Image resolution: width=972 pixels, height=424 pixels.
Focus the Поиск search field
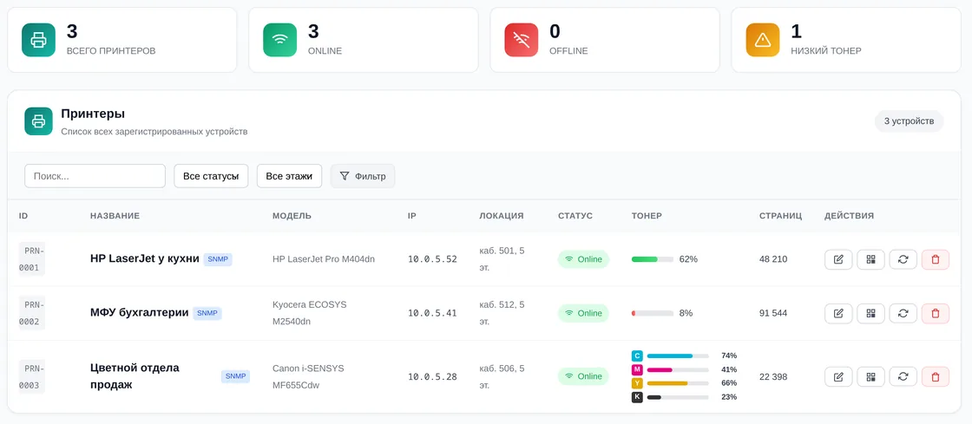click(95, 176)
